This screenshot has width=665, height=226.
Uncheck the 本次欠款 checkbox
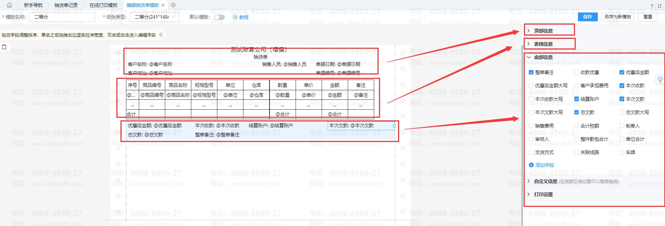[622, 99]
